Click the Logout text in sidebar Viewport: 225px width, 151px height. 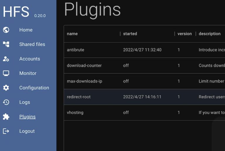pos(27,131)
